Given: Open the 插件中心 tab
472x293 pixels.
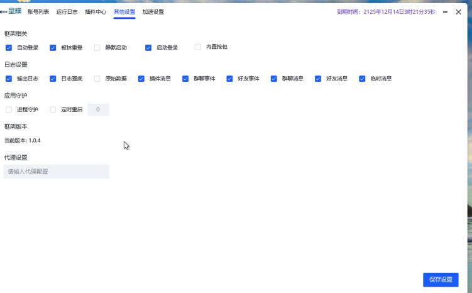Looking at the screenshot, I should click(96, 12).
